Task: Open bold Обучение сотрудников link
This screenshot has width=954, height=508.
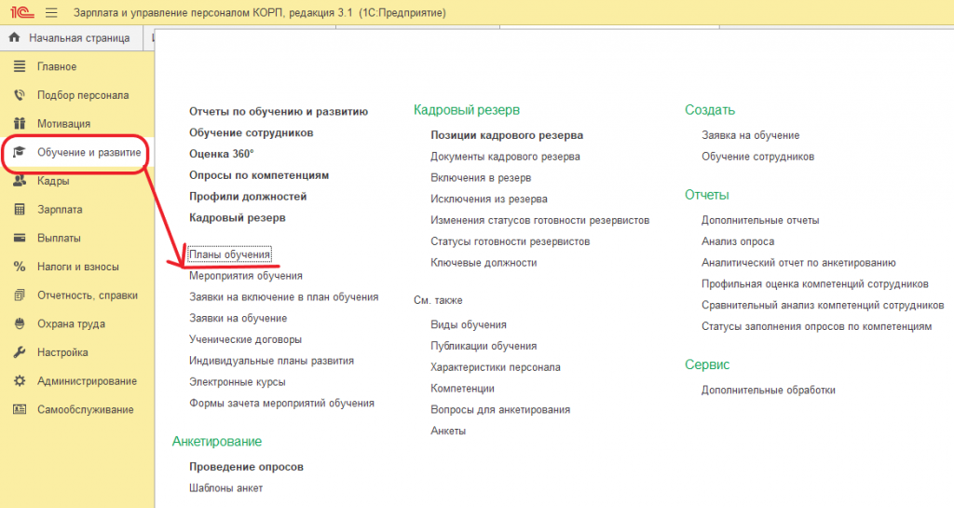Action: (252, 132)
